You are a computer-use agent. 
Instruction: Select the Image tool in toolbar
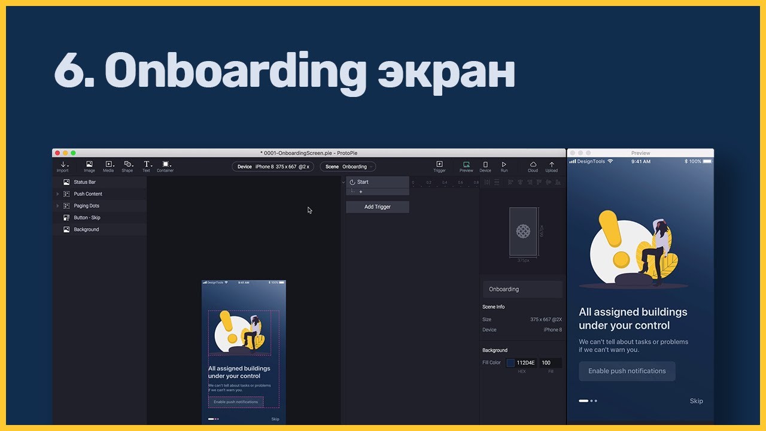point(89,166)
